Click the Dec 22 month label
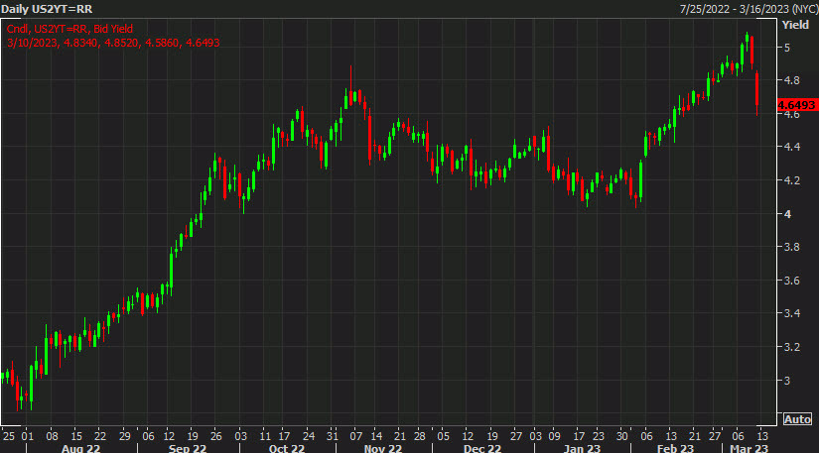The width and height of the screenshot is (819, 453). point(482,448)
